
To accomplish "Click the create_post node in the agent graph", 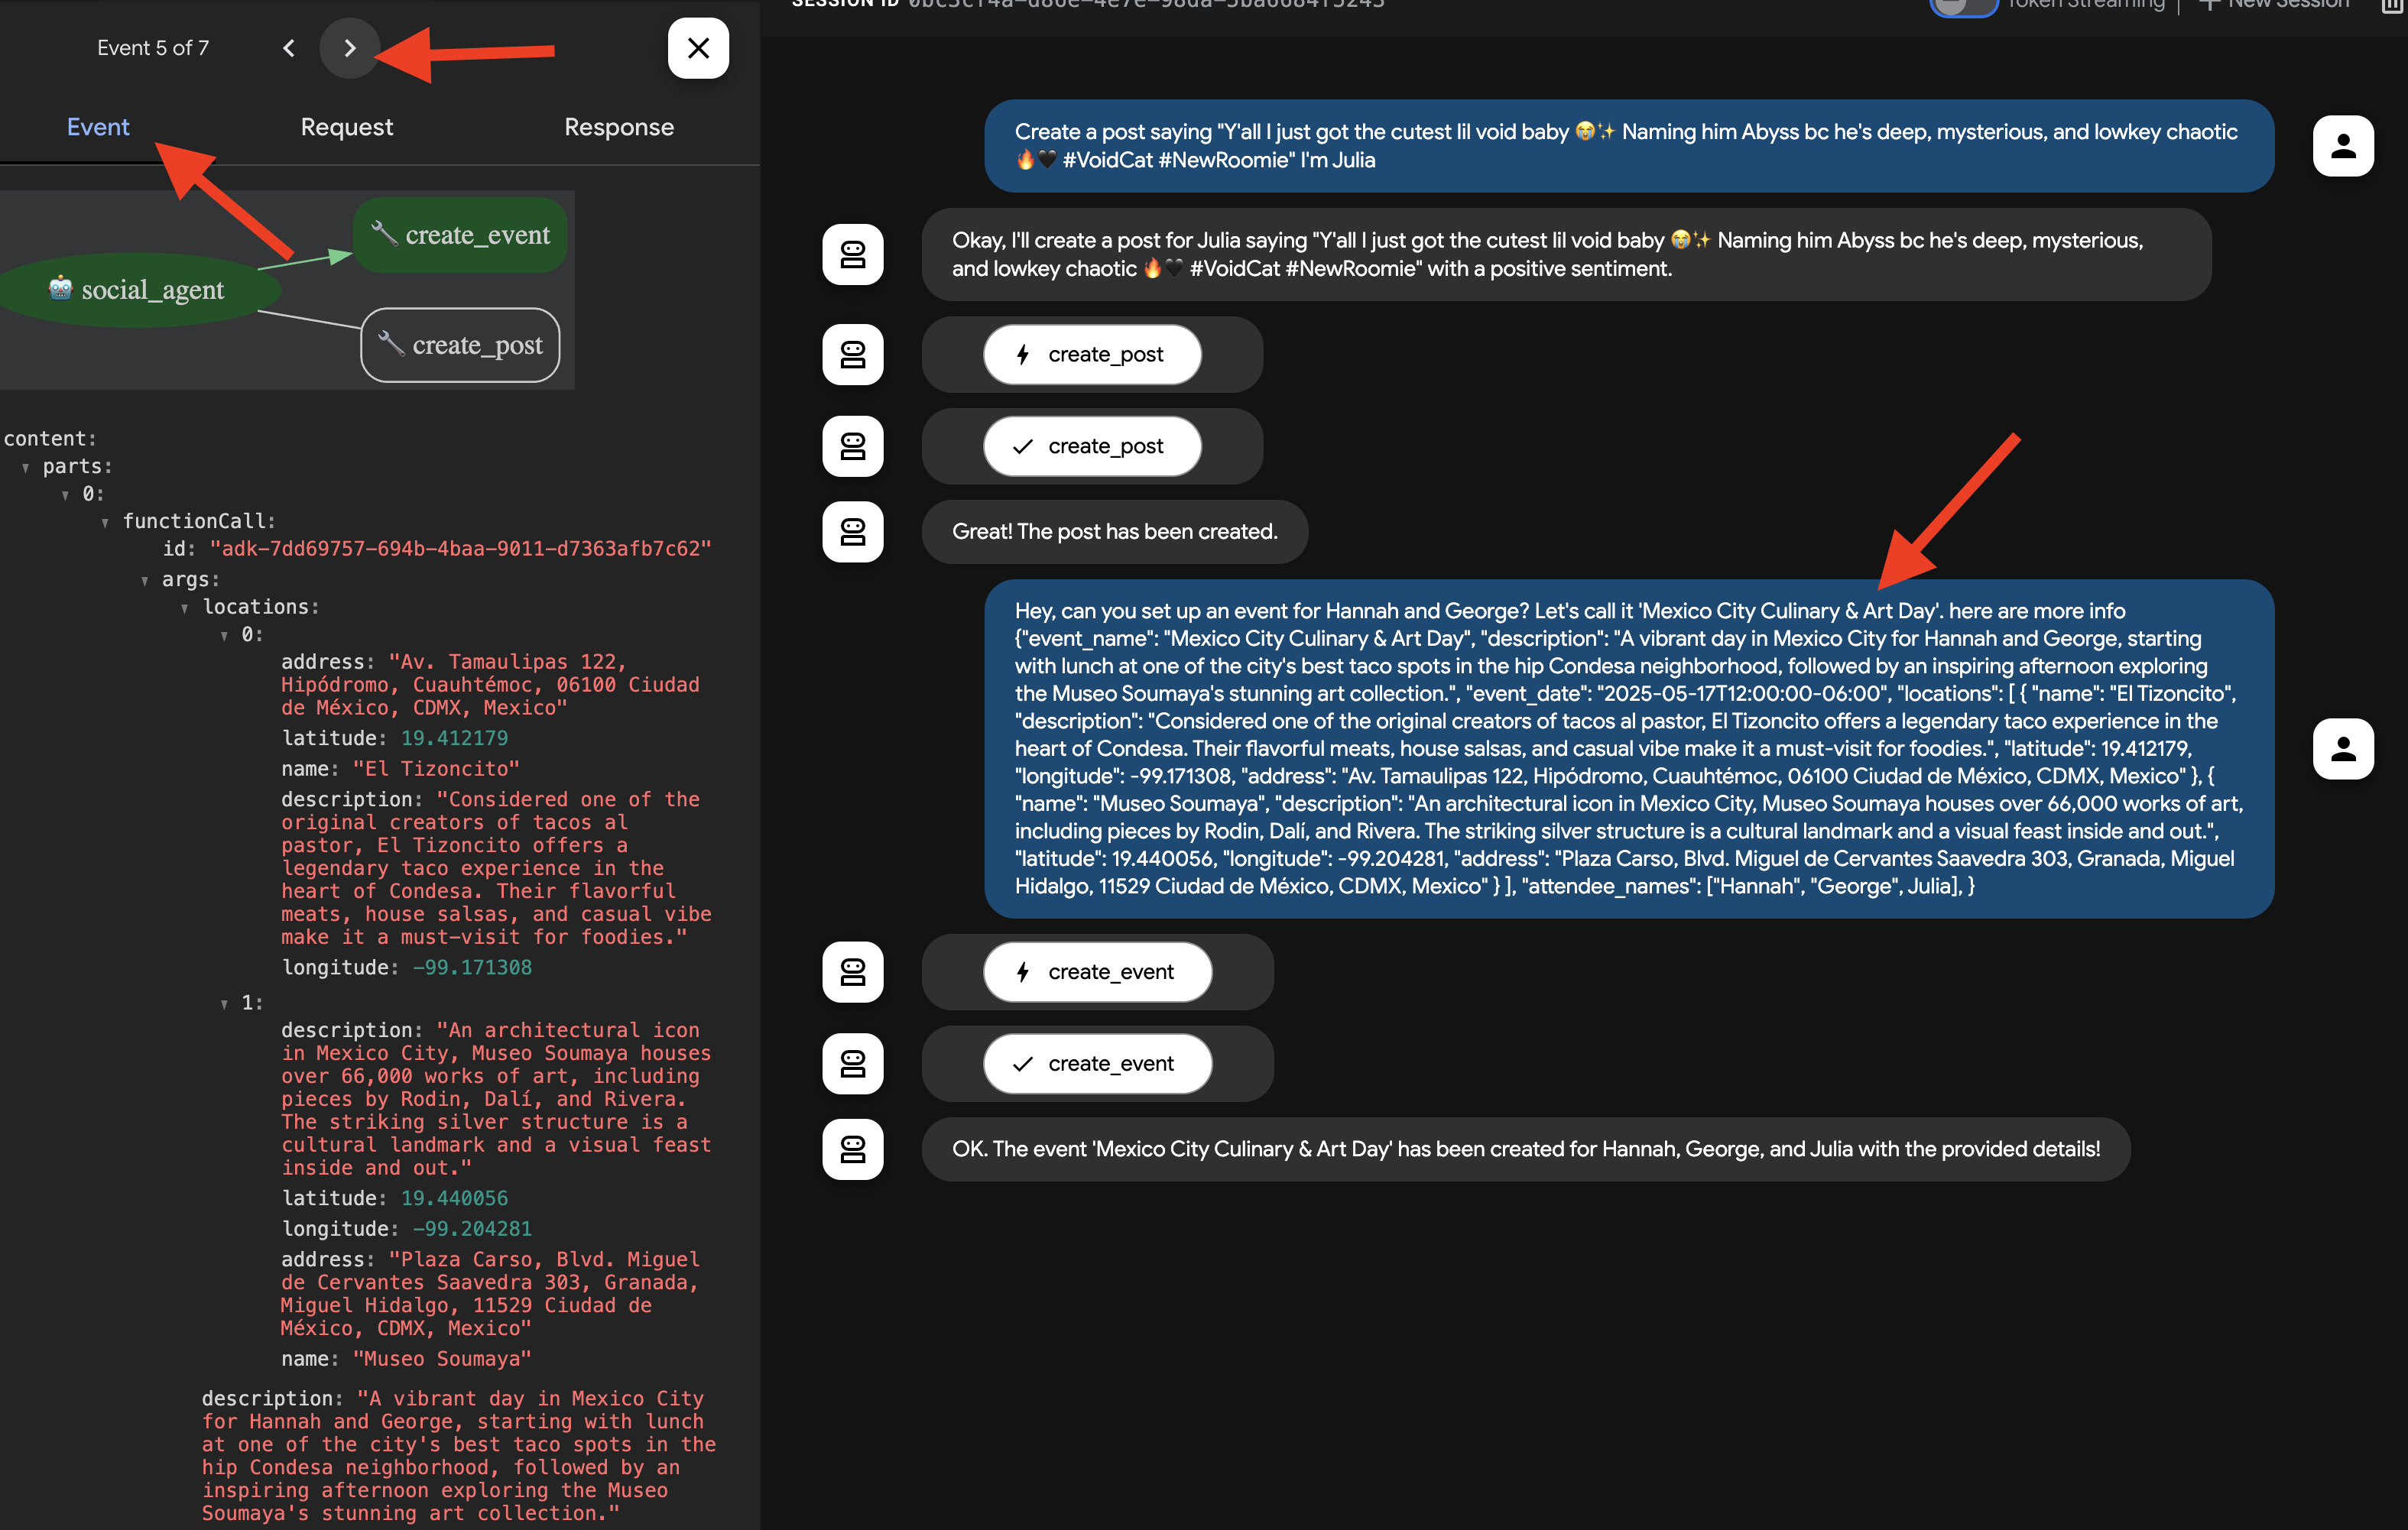I will tap(460, 345).
